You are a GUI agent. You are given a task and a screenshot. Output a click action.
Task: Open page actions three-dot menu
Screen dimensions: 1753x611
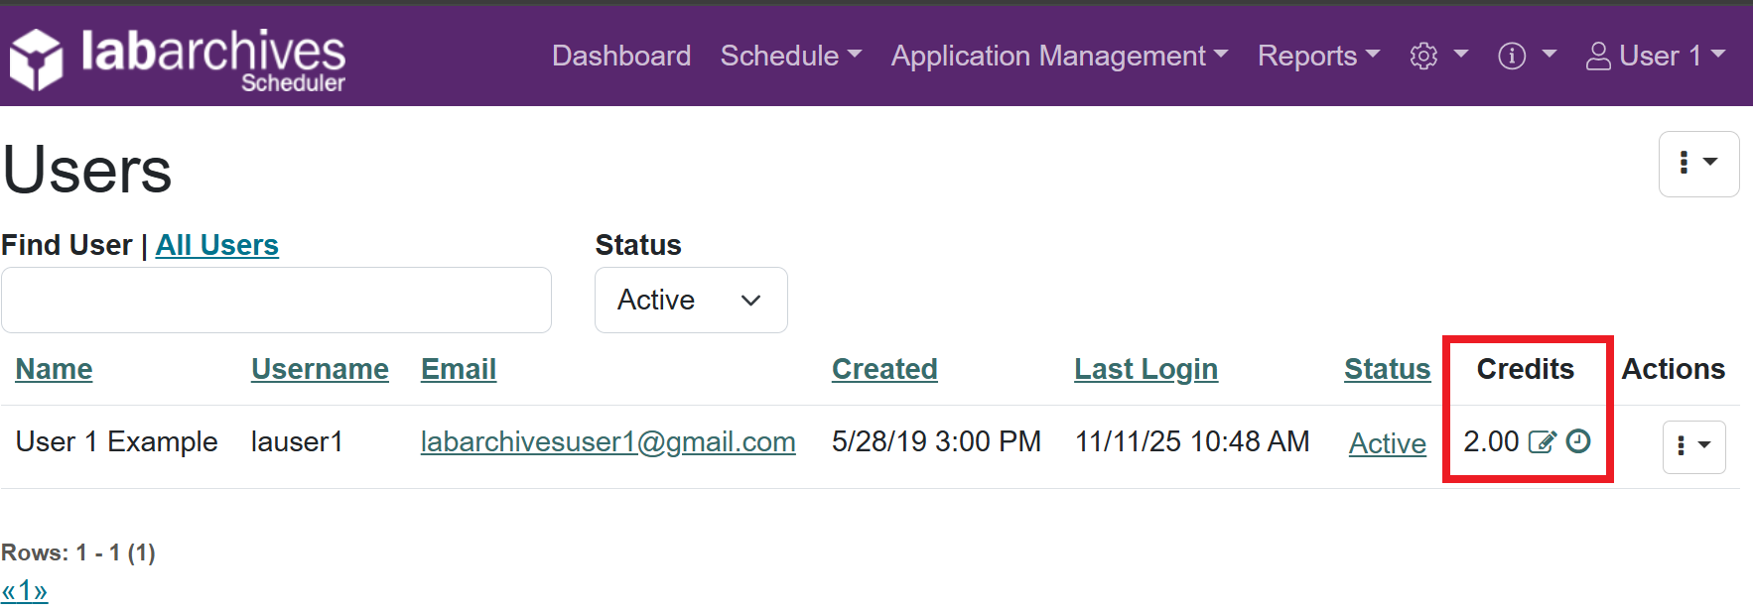[1697, 164]
